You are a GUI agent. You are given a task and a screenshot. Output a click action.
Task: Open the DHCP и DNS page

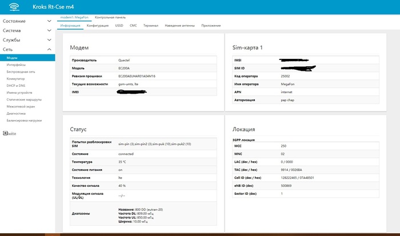pos(15,85)
